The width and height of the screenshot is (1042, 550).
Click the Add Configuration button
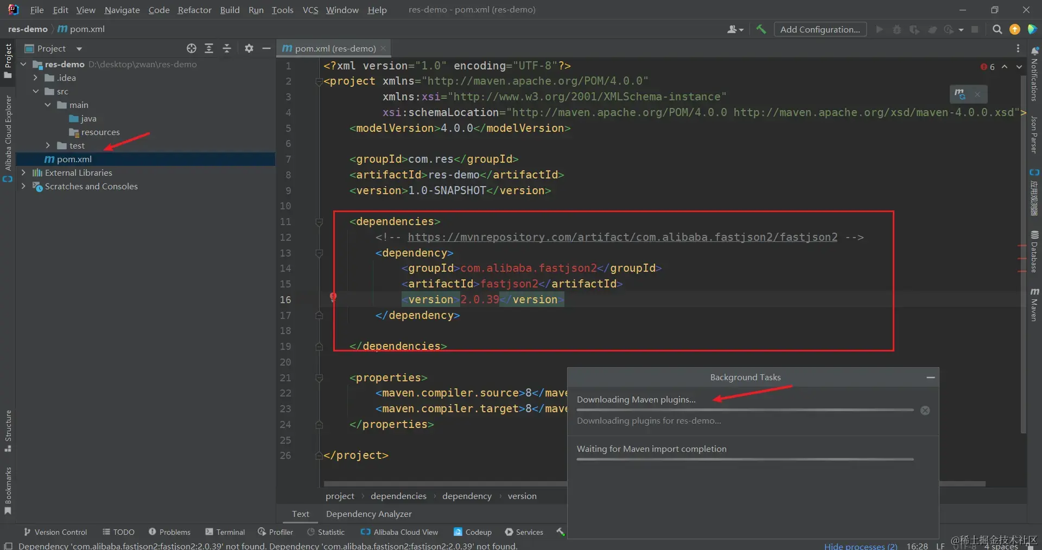pyautogui.click(x=820, y=29)
